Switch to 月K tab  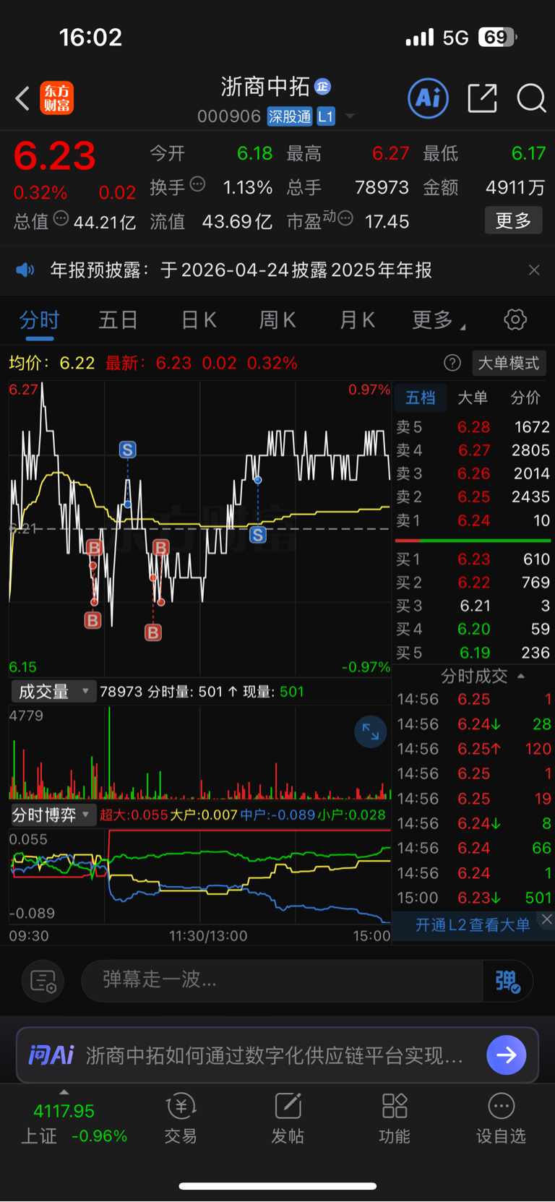click(x=357, y=319)
